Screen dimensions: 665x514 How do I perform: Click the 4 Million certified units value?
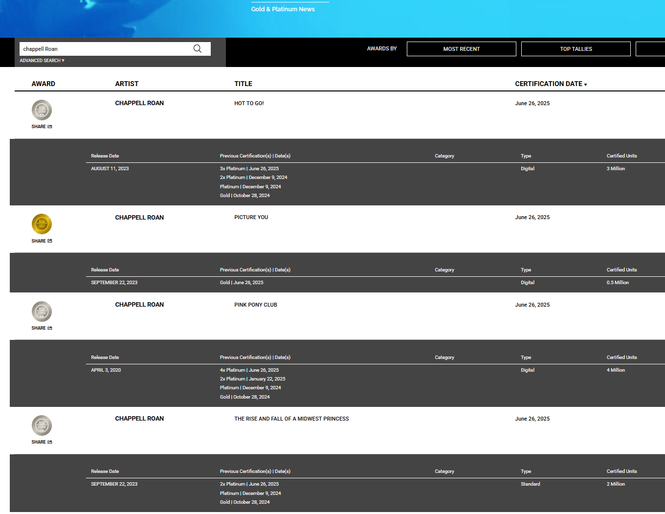click(x=616, y=370)
